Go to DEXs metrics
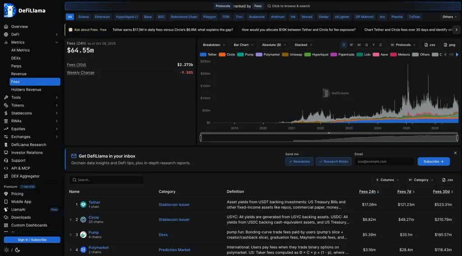 pos(16,58)
